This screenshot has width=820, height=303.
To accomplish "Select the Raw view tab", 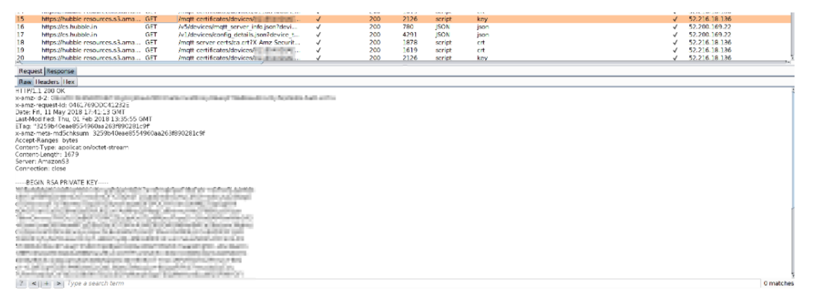I will pyautogui.click(x=25, y=82).
